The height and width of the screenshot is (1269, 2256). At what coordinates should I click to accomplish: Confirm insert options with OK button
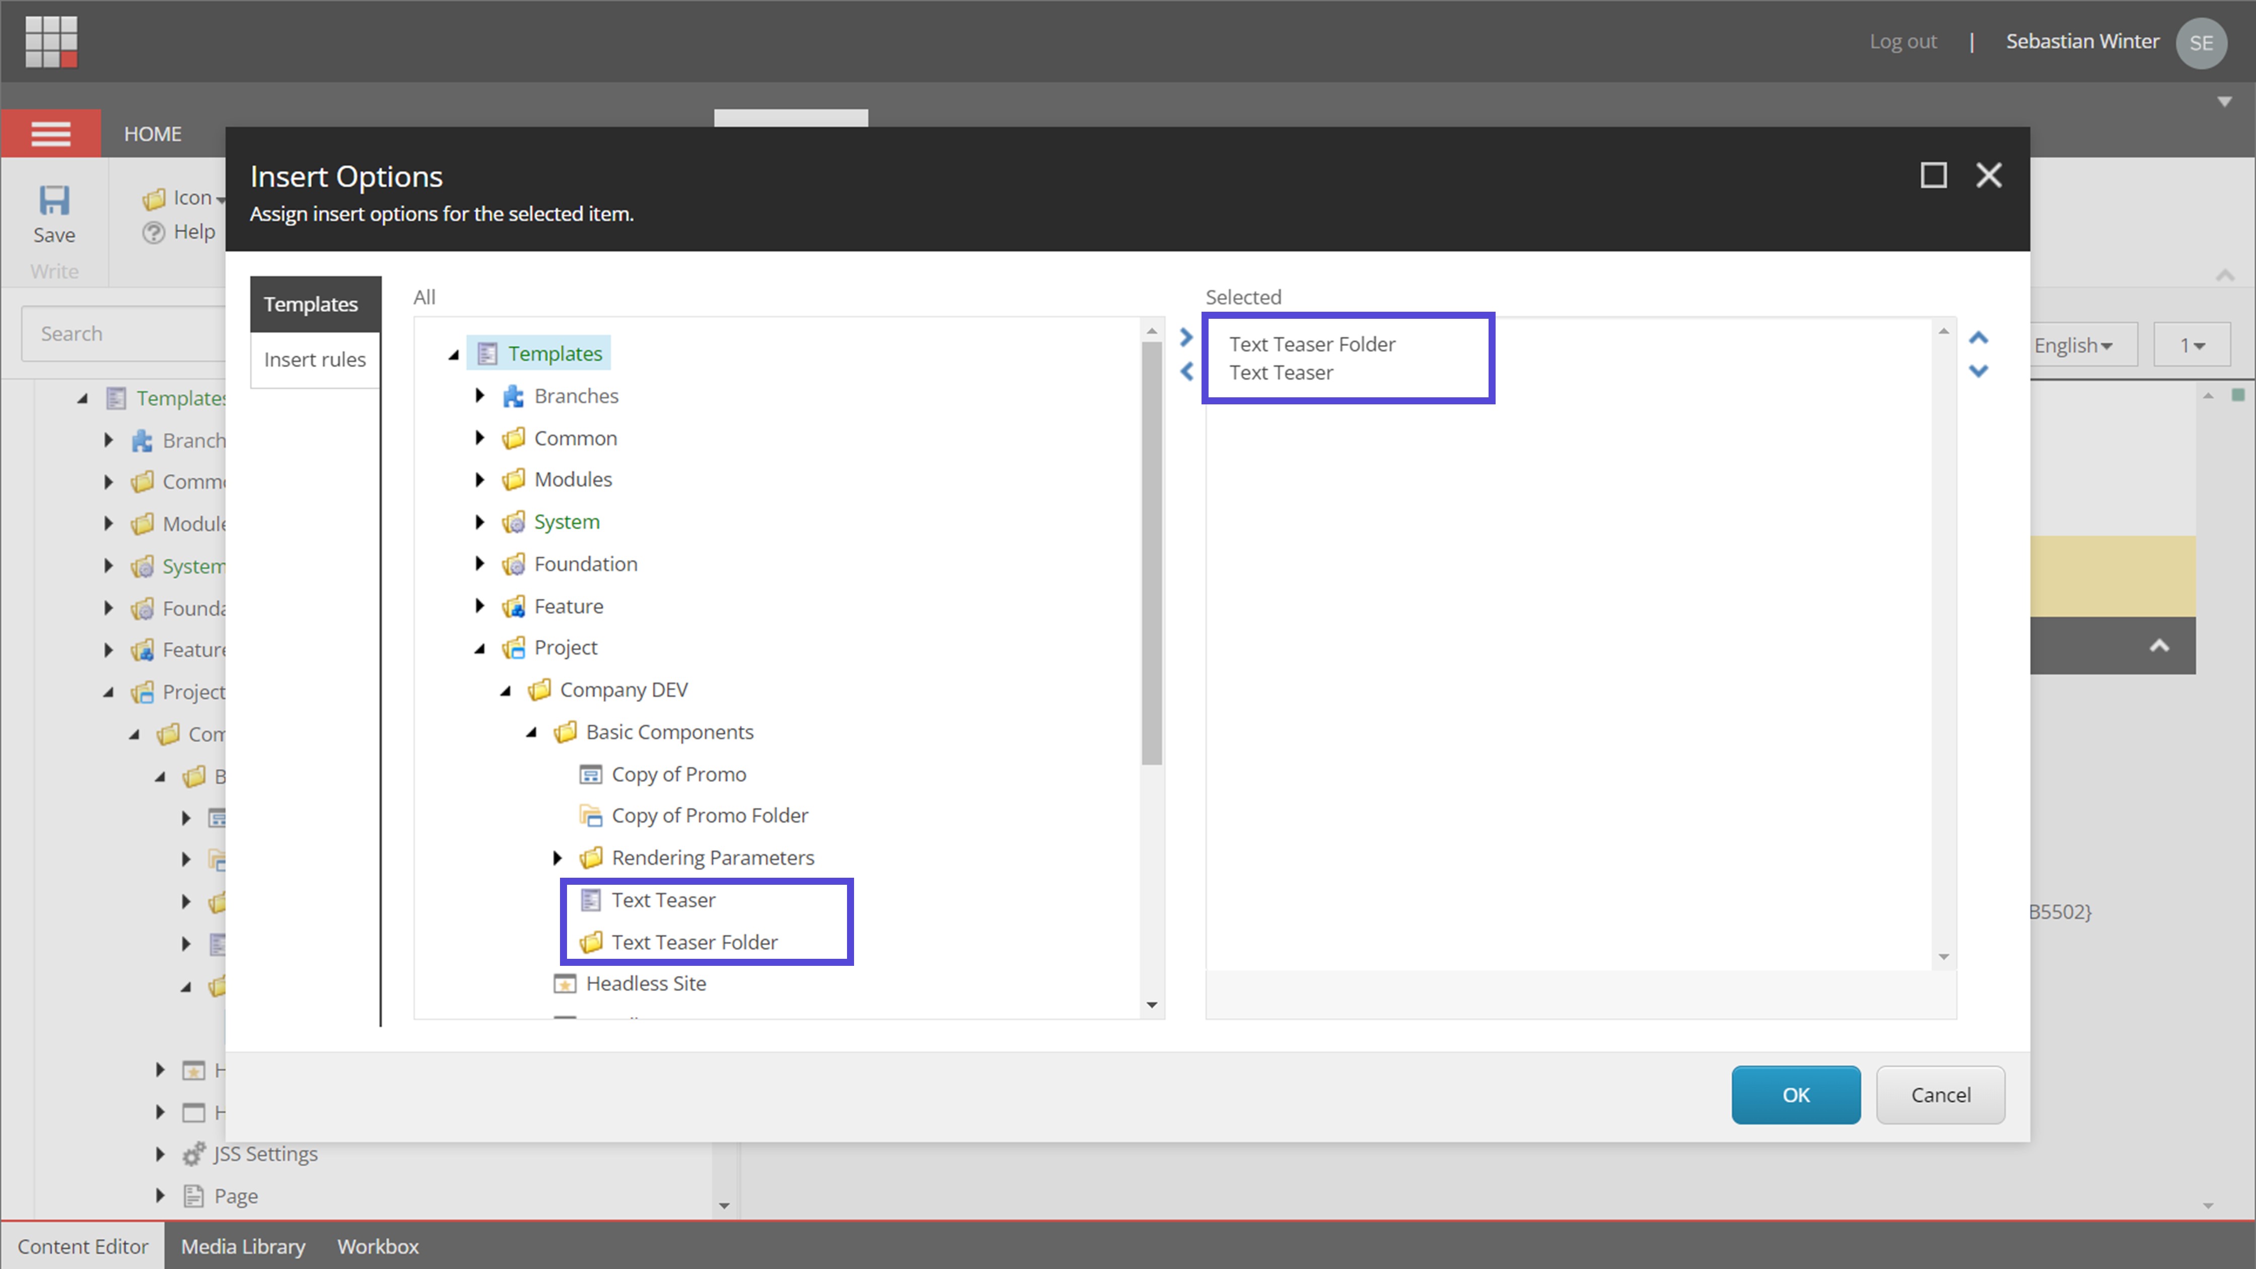pos(1795,1095)
